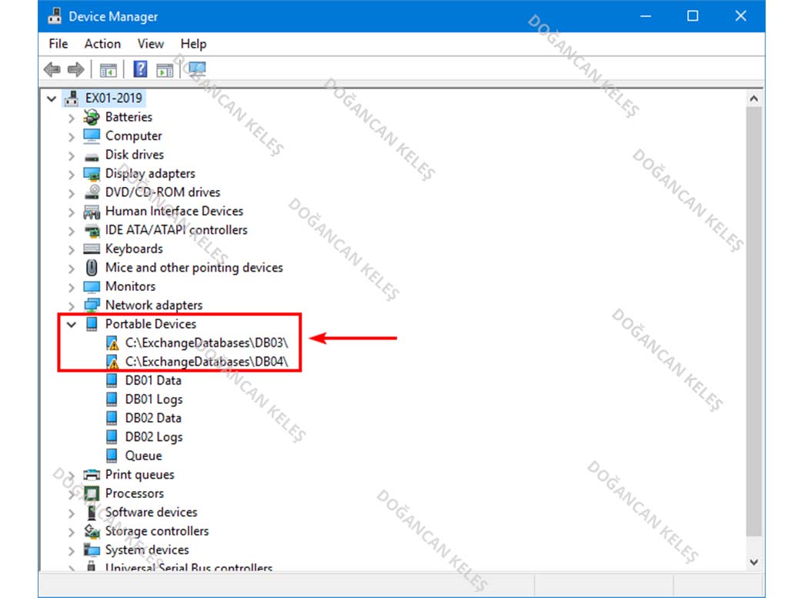
Task: Click the Show/Hide Action Pane toolbar icon
Action: point(165,70)
